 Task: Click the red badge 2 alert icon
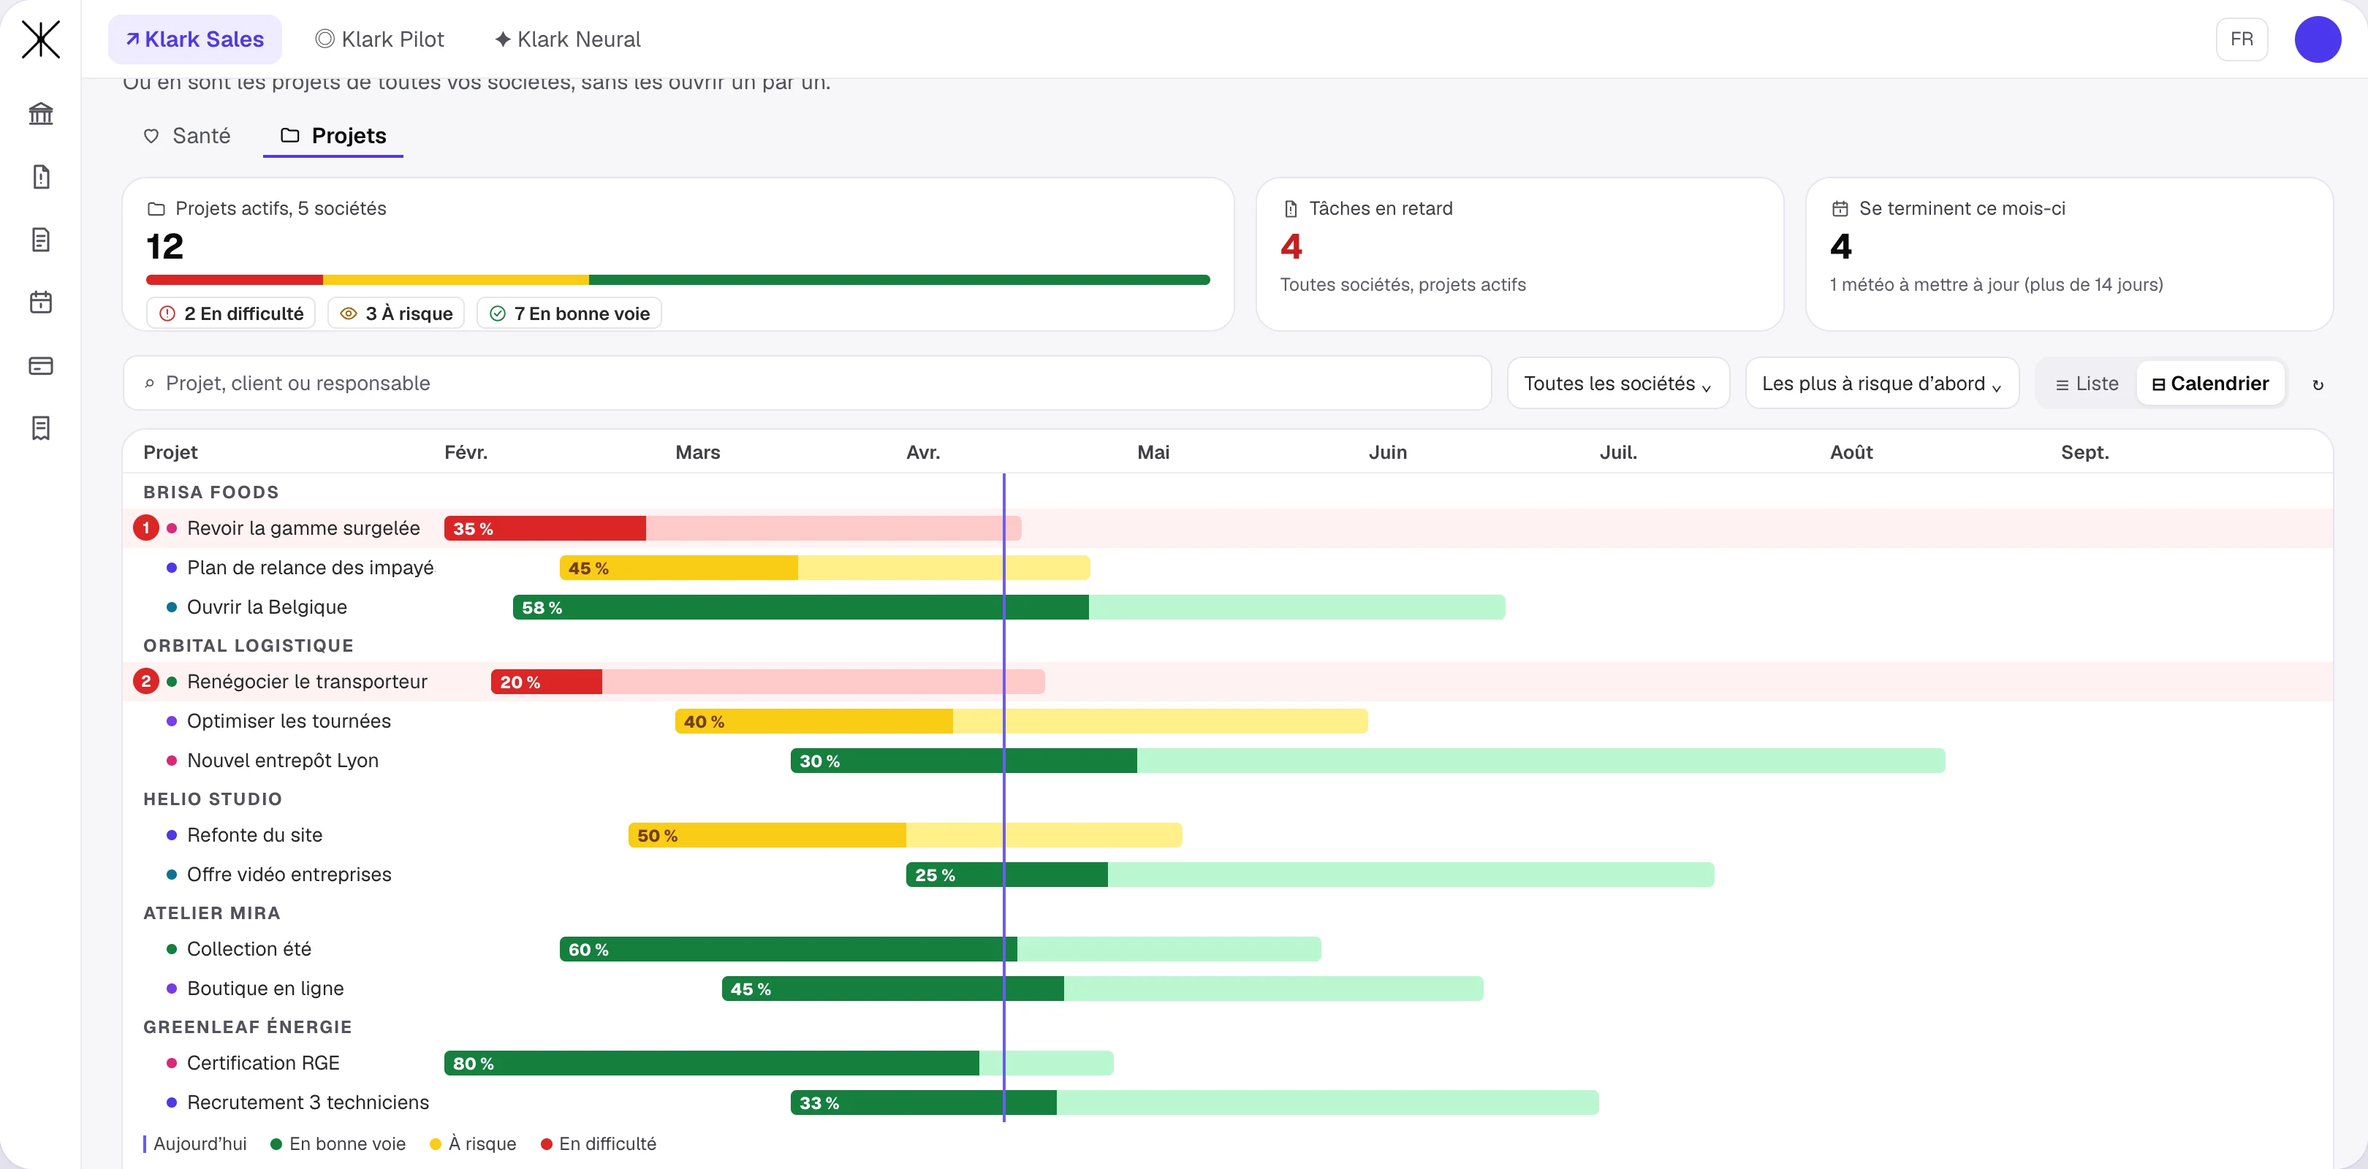tap(145, 681)
